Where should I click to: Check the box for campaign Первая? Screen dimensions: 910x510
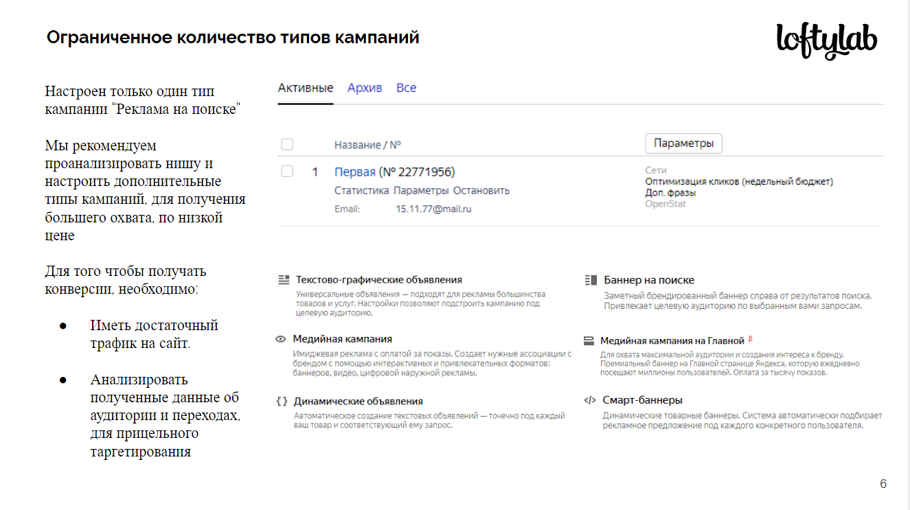[287, 172]
